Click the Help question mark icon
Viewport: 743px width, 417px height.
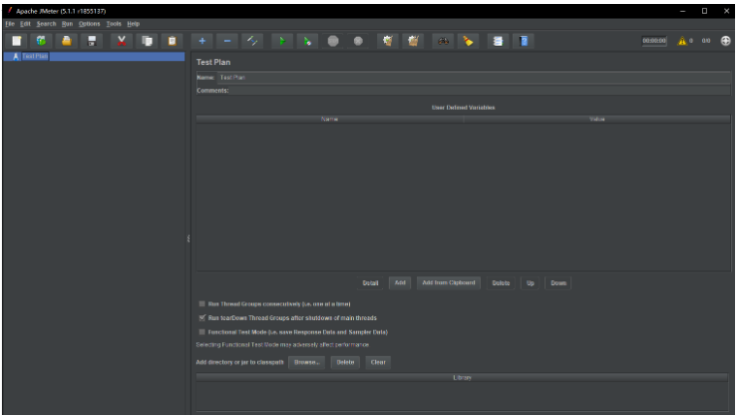click(524, 41)
